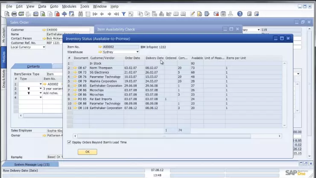The height and width of the screenshot is (178, 316).
Task: Click Warehouse link arrow beside Sydney
Action: (100, 52)
